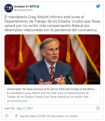The height and width of the screenshot is (121, 105).
Task: Open the 4:48 PM · May 17, 2021 timestamp
Action: [19, 108]
